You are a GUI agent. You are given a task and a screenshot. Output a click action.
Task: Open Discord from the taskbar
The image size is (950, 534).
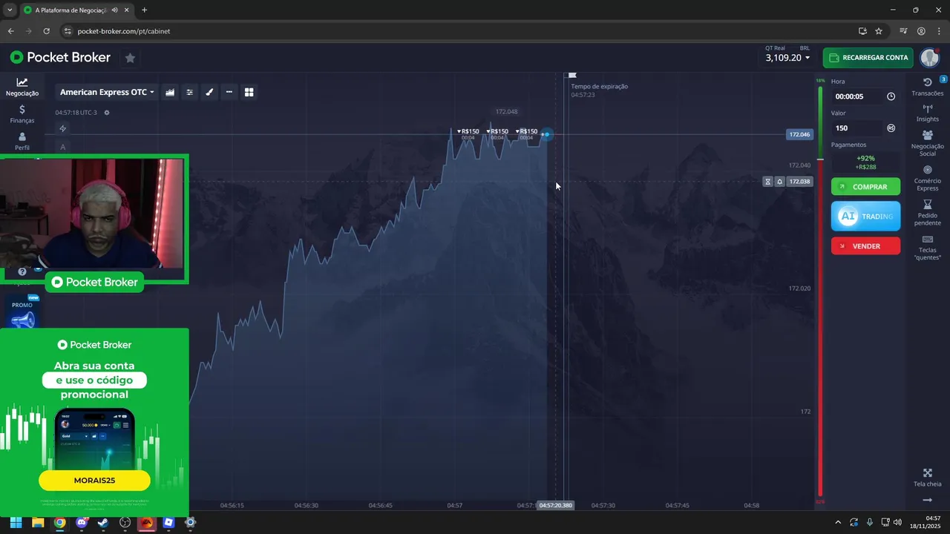coord(82,522)
